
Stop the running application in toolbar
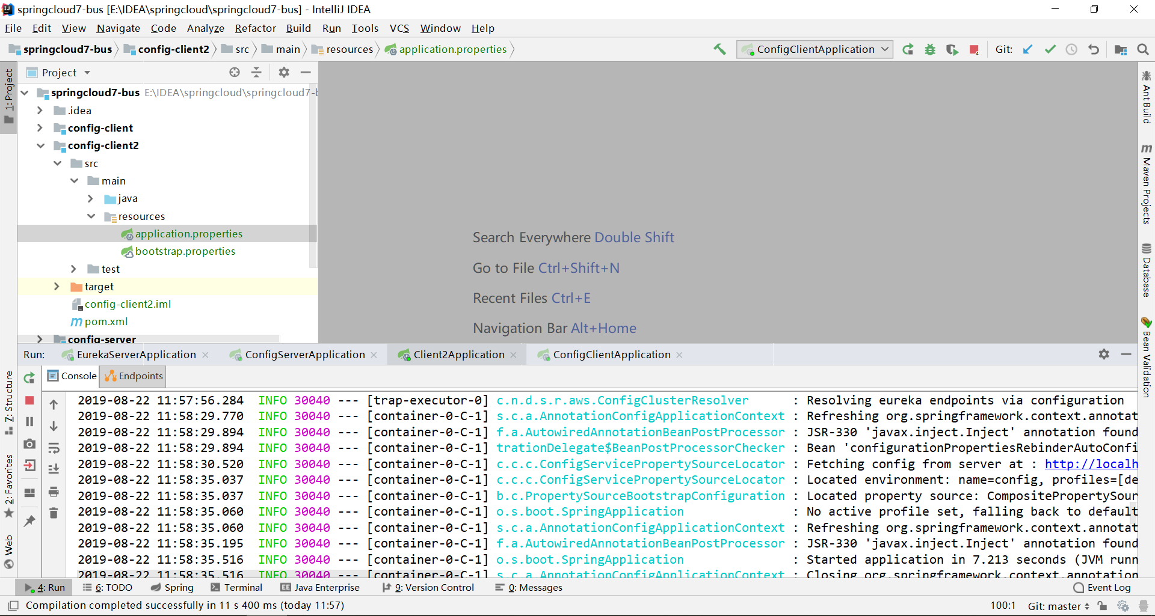pyautogui.click(x=974, y=49)
